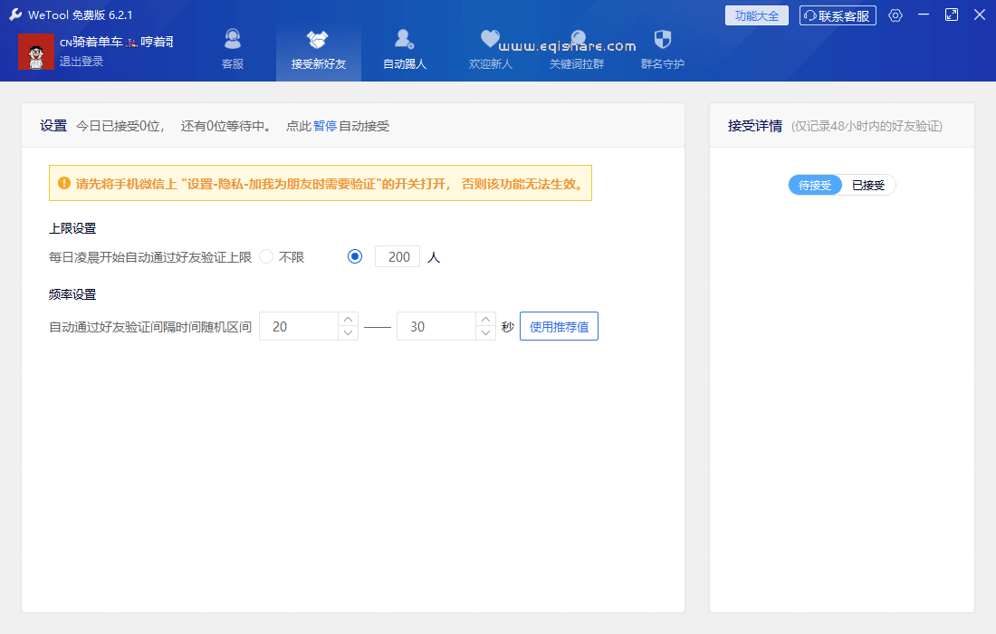Click the daily limit input field showing 200
This screenshot has height=634, width=996.
(x=397, y=256)
